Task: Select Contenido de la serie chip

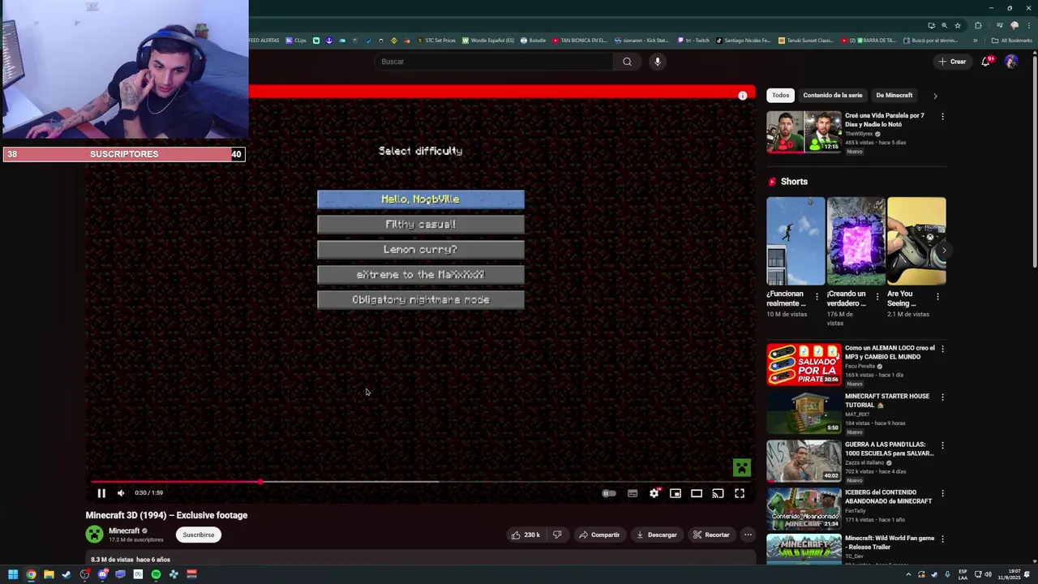Action: 833,96
